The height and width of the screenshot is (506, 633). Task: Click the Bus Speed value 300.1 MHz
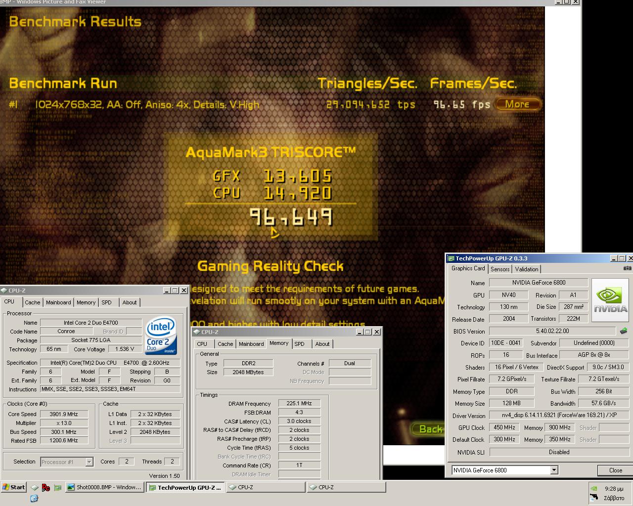(64, 432)
